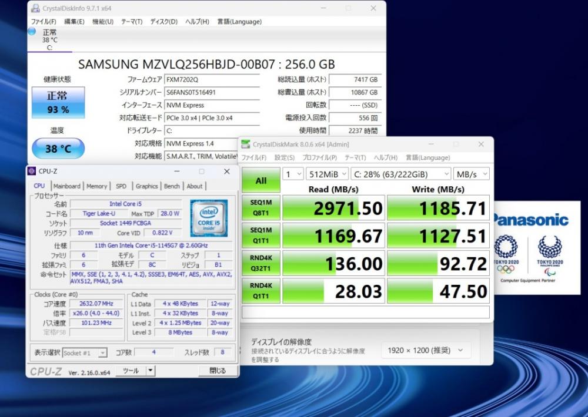
Task: Click the 38 °C temperature indicator
Action: pyautogui.click(x=58, y=149)
